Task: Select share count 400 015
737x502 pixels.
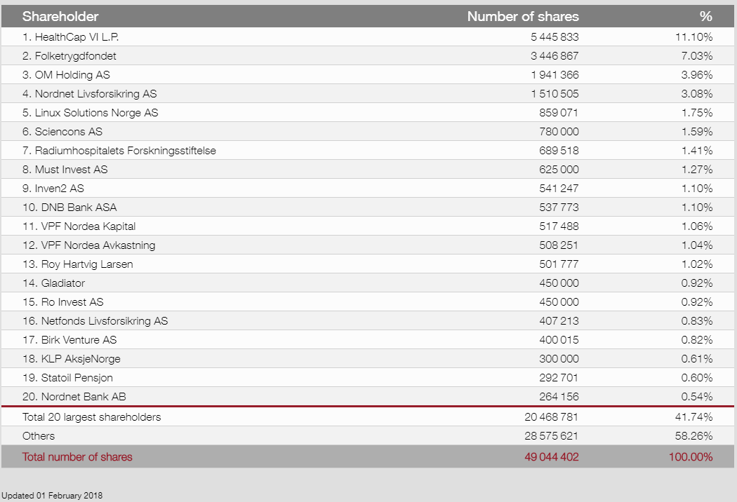Action: point(559,340)
